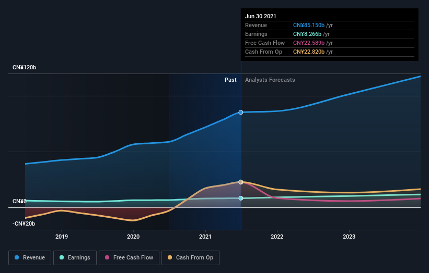429x273 pixels.
Task: Click the 2019 x-axis label
Action: pos(62,237)
